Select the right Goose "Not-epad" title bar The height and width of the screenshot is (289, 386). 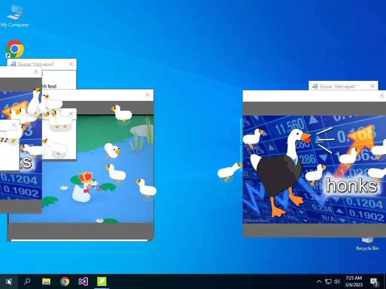tap(343, 86)
